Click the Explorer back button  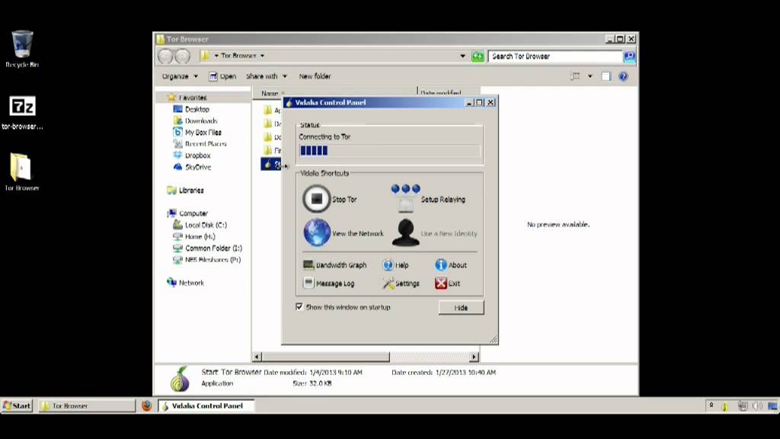click(x=165, y=56)
